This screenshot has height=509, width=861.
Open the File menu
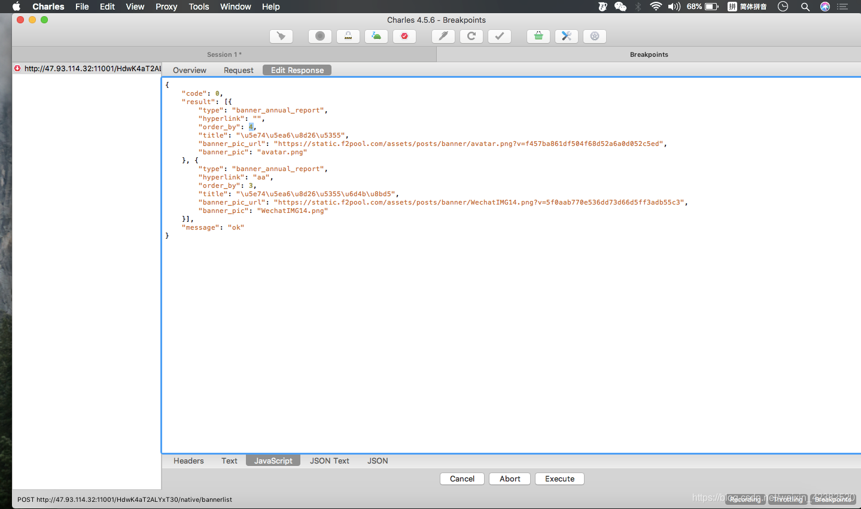82,7
